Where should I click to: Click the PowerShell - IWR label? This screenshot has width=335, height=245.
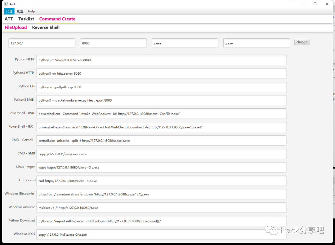click(x=21, y=113)
